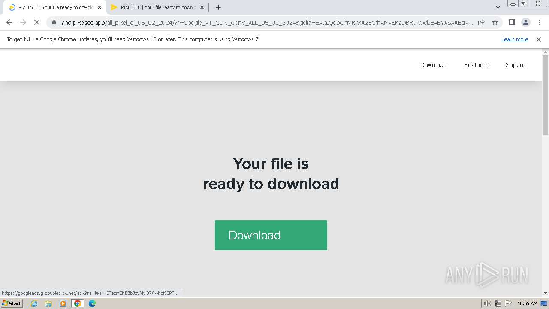Click the browser back arrow
This screenshot has width=549, height=309.
(9, 22)
